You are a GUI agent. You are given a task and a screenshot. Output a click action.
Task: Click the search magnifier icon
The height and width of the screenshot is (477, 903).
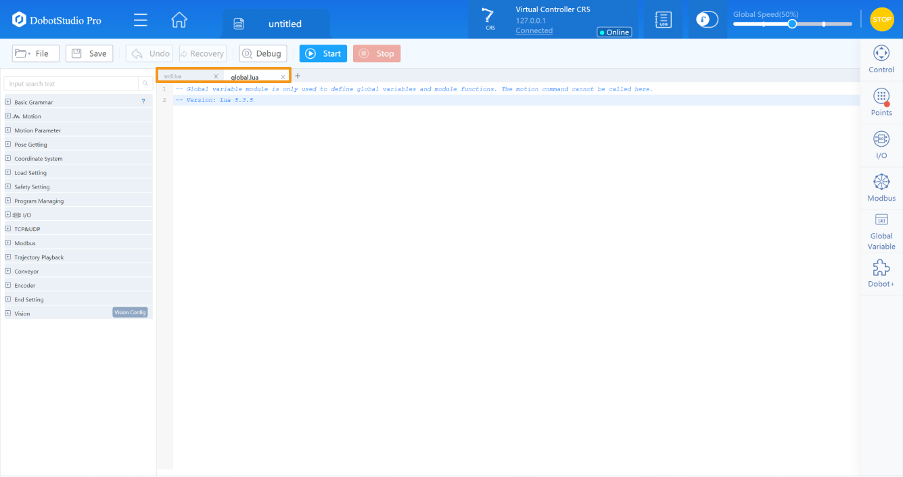145,84
